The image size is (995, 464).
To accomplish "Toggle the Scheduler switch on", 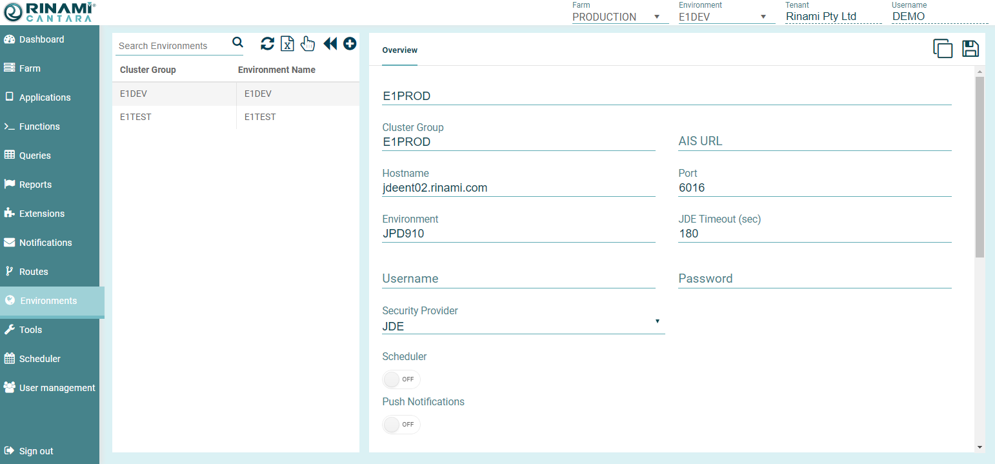I will [x=401, y=379].
